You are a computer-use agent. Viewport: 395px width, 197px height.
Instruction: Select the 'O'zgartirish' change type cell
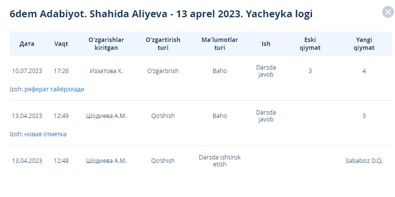click(163, 71)
